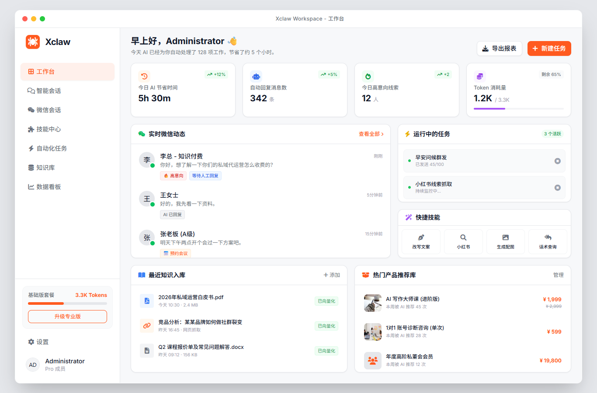Select the 小红书 quick skill
The image size is (597, 393).
point(463,241)
